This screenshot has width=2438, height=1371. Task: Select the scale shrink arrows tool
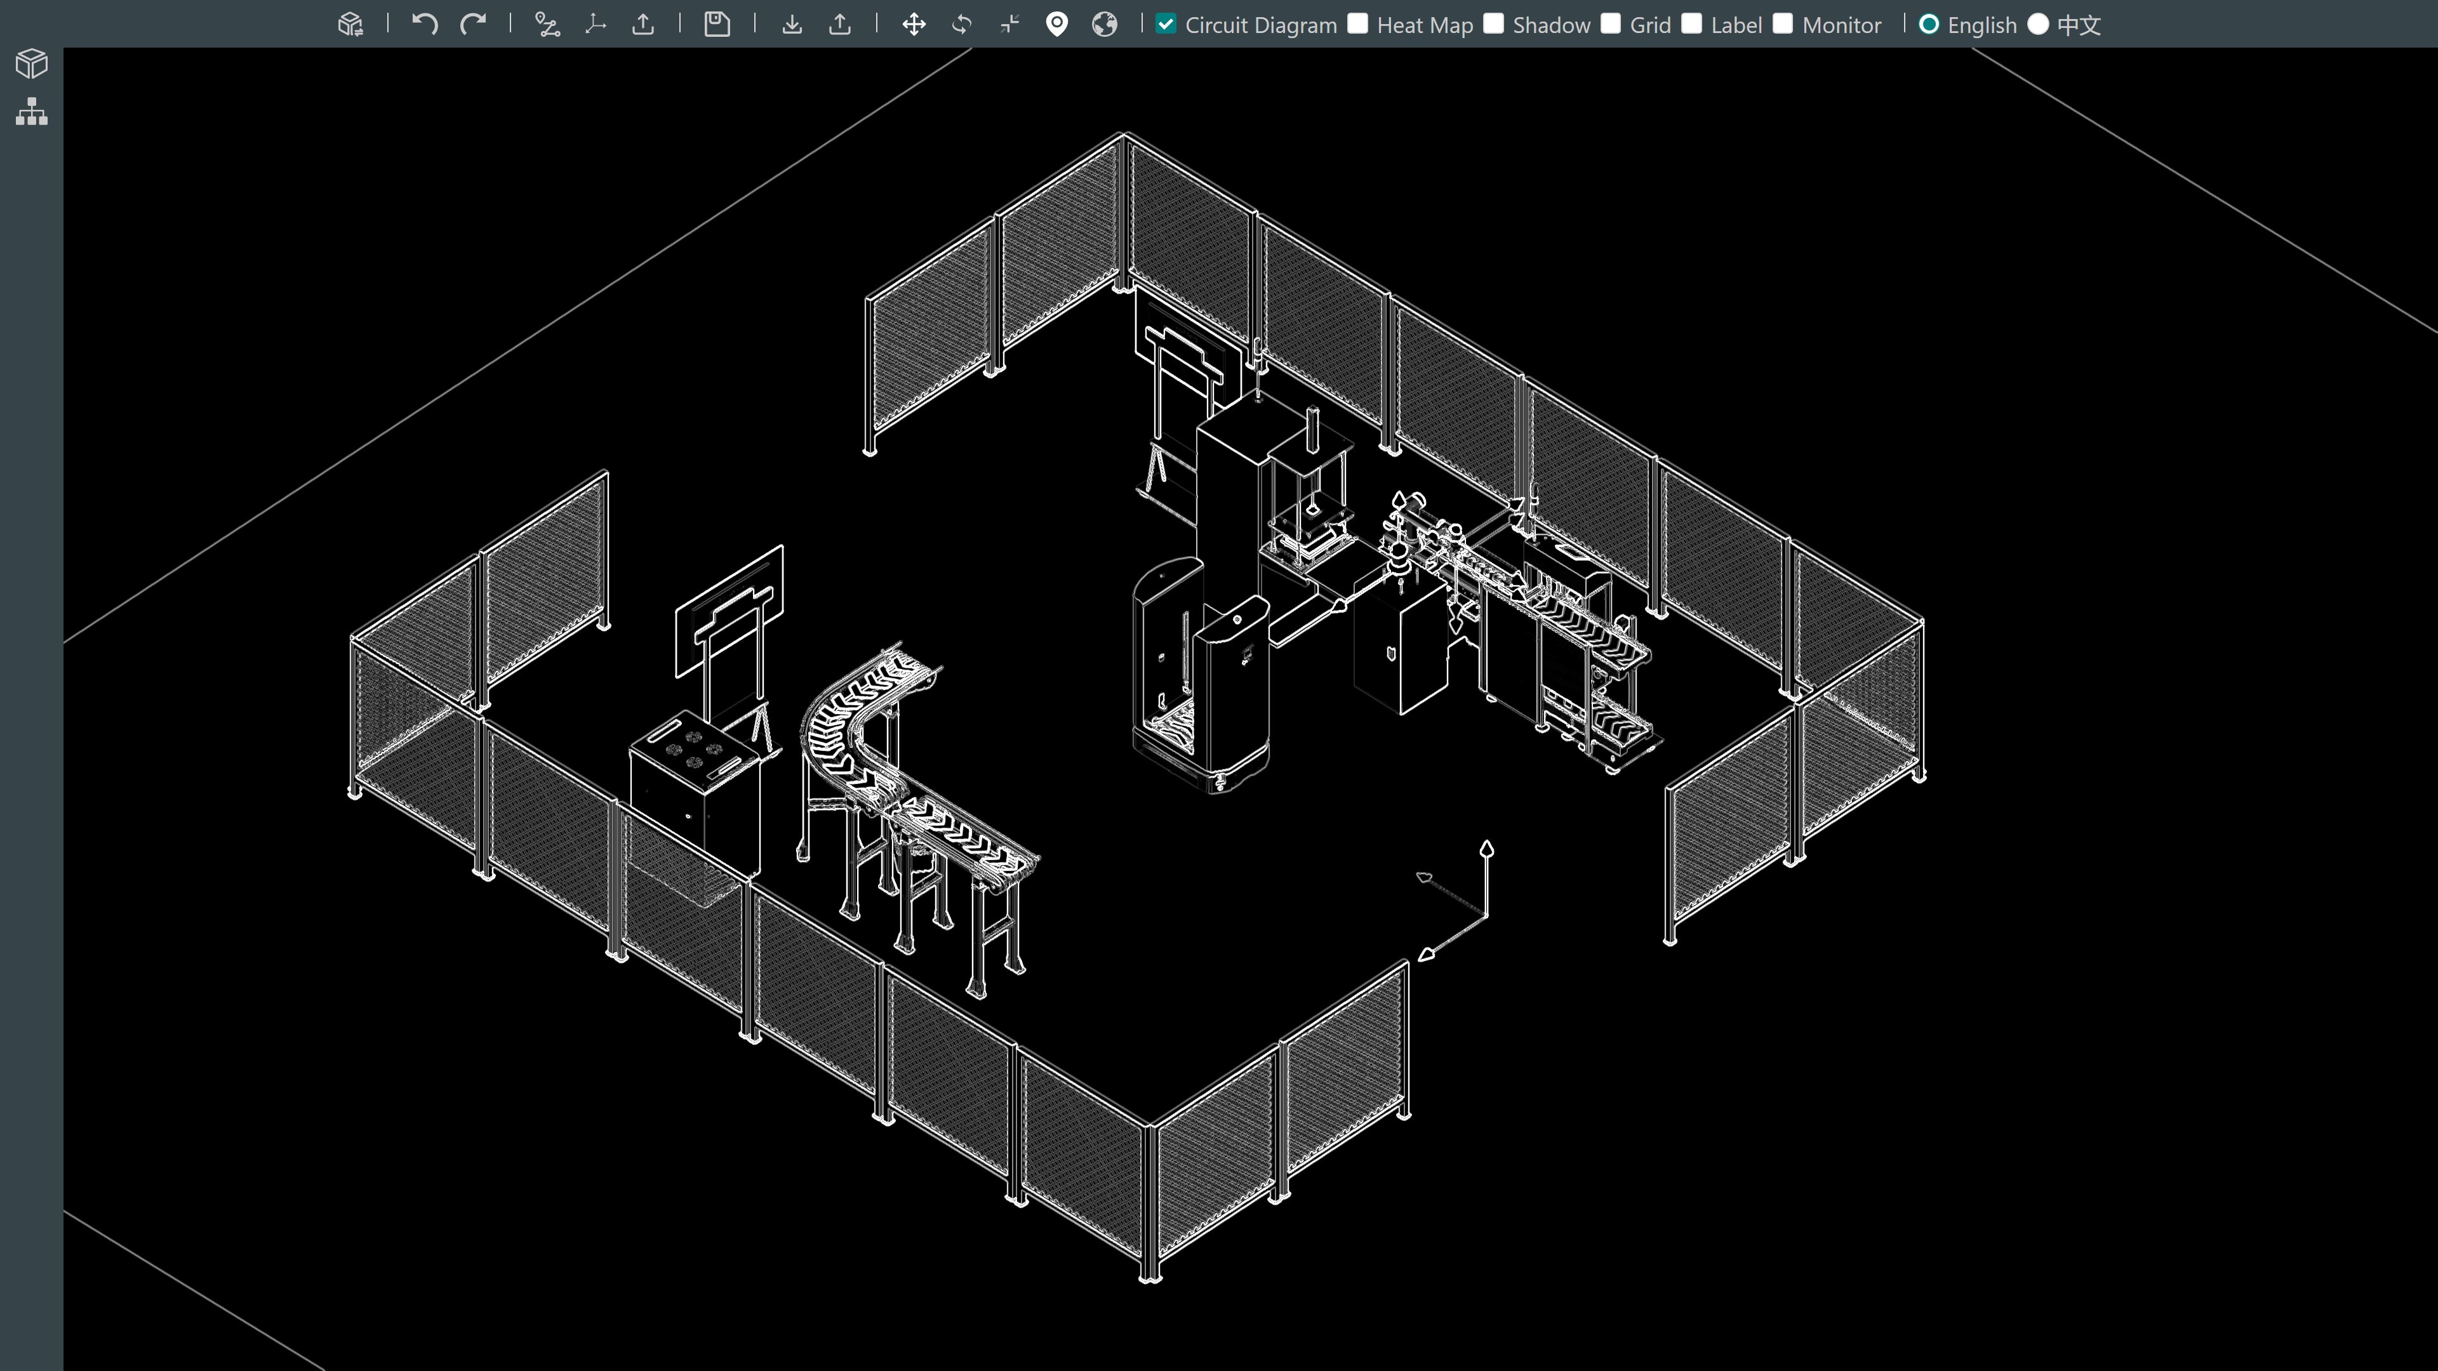pyautogui.click(x=1010, y=25)
